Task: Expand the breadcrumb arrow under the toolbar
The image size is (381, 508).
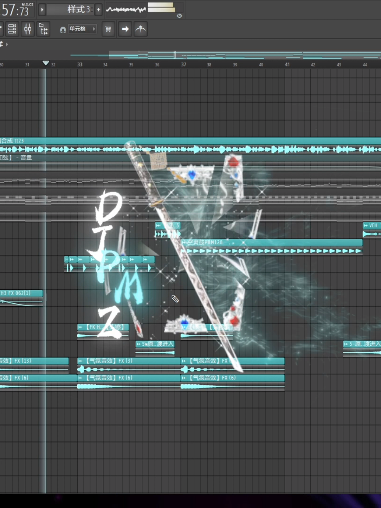Action: tap(7, 44)
